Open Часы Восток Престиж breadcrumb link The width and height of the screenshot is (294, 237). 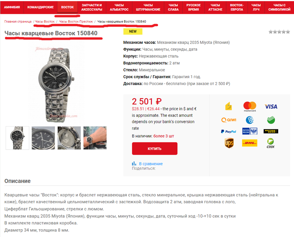pyautogui.click(x=76, y=22)
